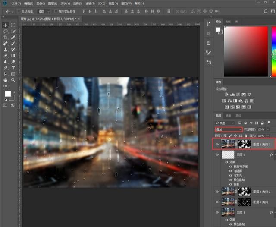Select the 图层 2 transparent thumbnail

click(x=228, y=154)
